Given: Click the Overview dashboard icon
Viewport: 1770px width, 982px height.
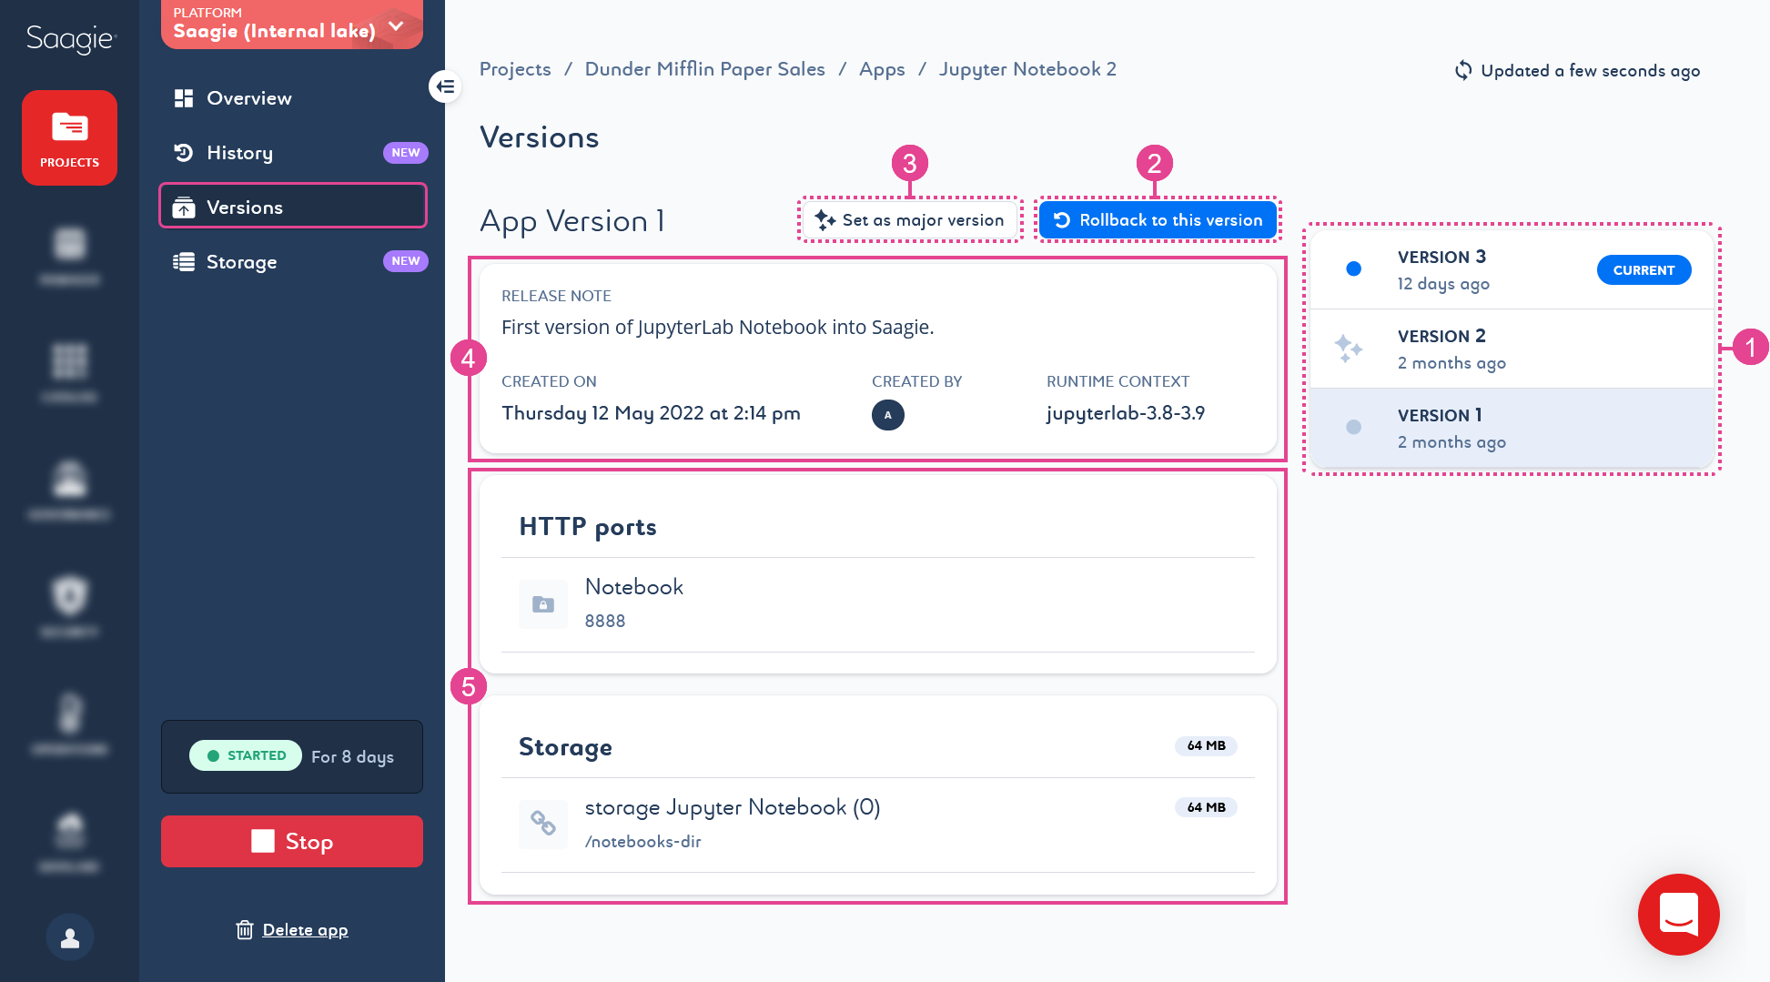Looking at the screenshot, I should (184, 98).
